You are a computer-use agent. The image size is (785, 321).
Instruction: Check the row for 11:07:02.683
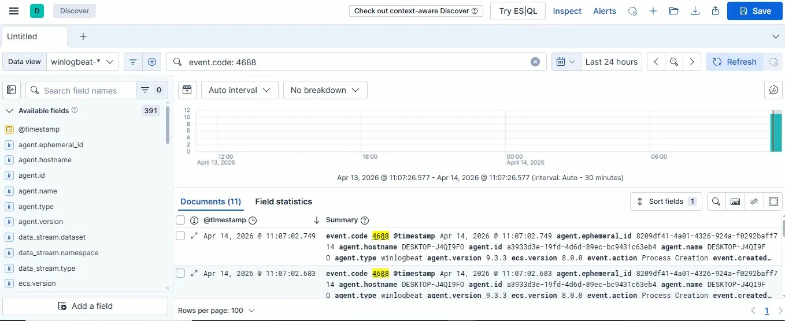coord(180,273)
